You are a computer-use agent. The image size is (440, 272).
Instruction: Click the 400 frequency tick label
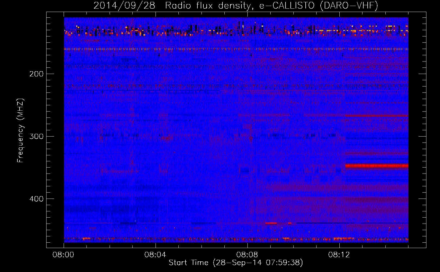tap(36, 199)
